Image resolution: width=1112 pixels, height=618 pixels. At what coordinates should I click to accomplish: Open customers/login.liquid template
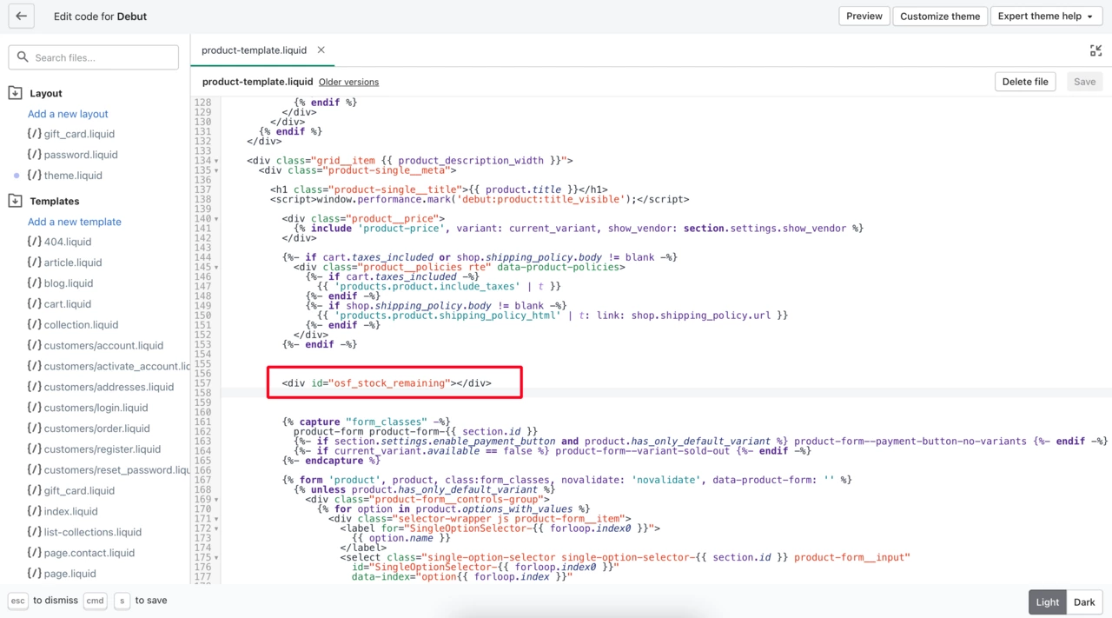96,408
